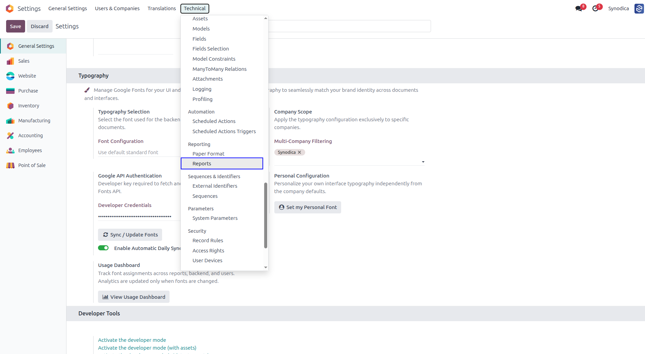The image size is (645, 354).
Task: Click the Manufacturing sidebar icon
Action: pos(11,121)
